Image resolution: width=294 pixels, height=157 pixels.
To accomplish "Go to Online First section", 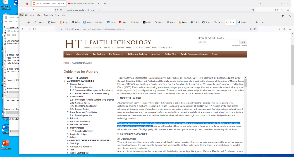I will (x=170, y=54).
